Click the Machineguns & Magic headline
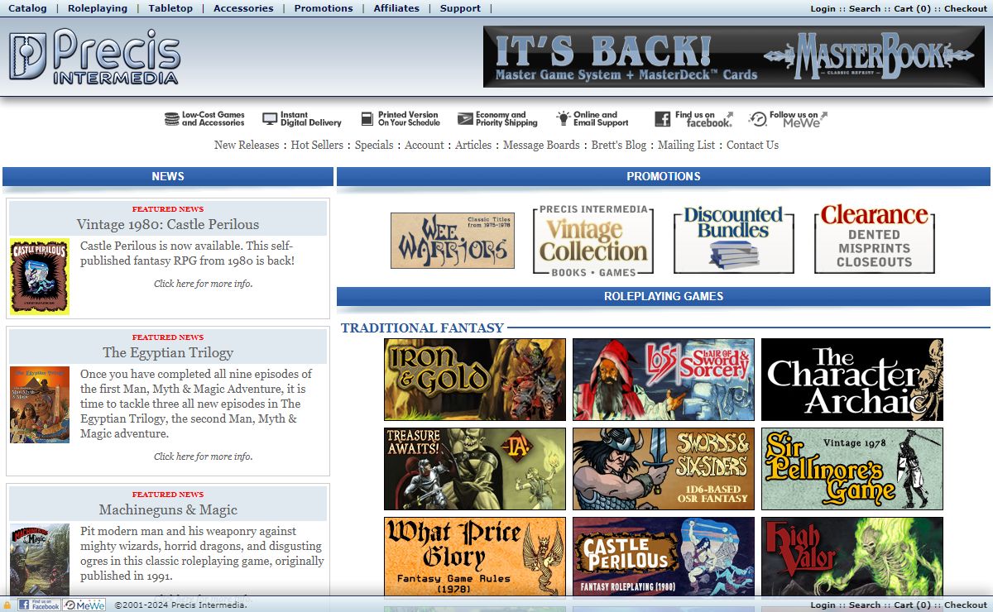993x612 pixels. pyautogui.click(x=168, y=509)
